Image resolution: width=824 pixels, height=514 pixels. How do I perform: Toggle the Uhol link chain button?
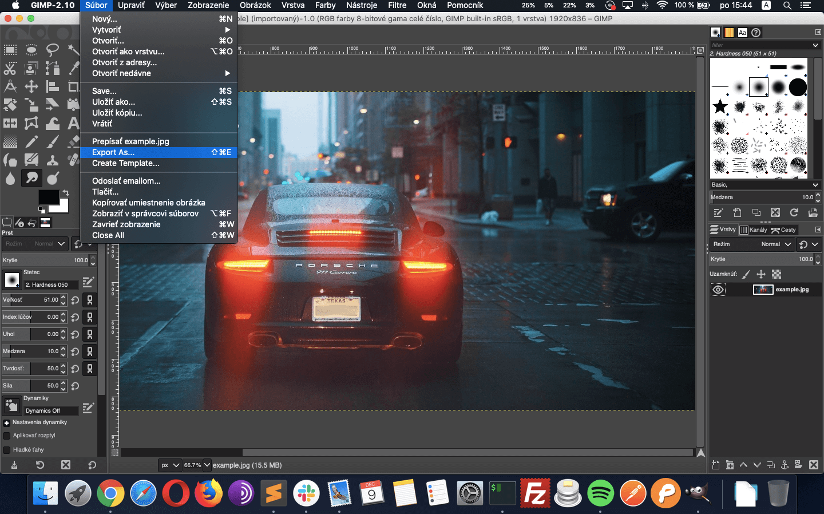click(90, 334)
